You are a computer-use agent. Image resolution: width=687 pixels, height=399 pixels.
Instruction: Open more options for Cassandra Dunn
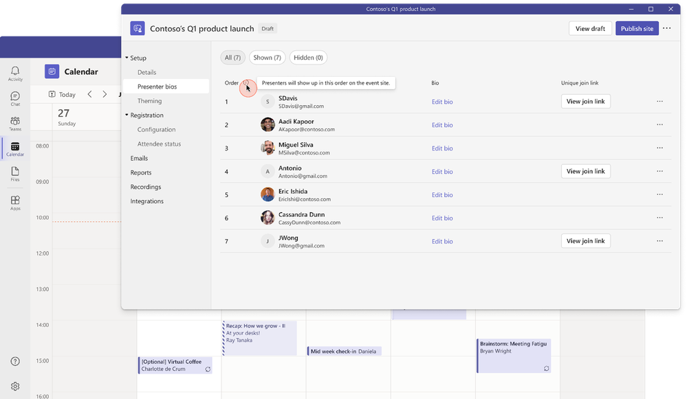659,218
